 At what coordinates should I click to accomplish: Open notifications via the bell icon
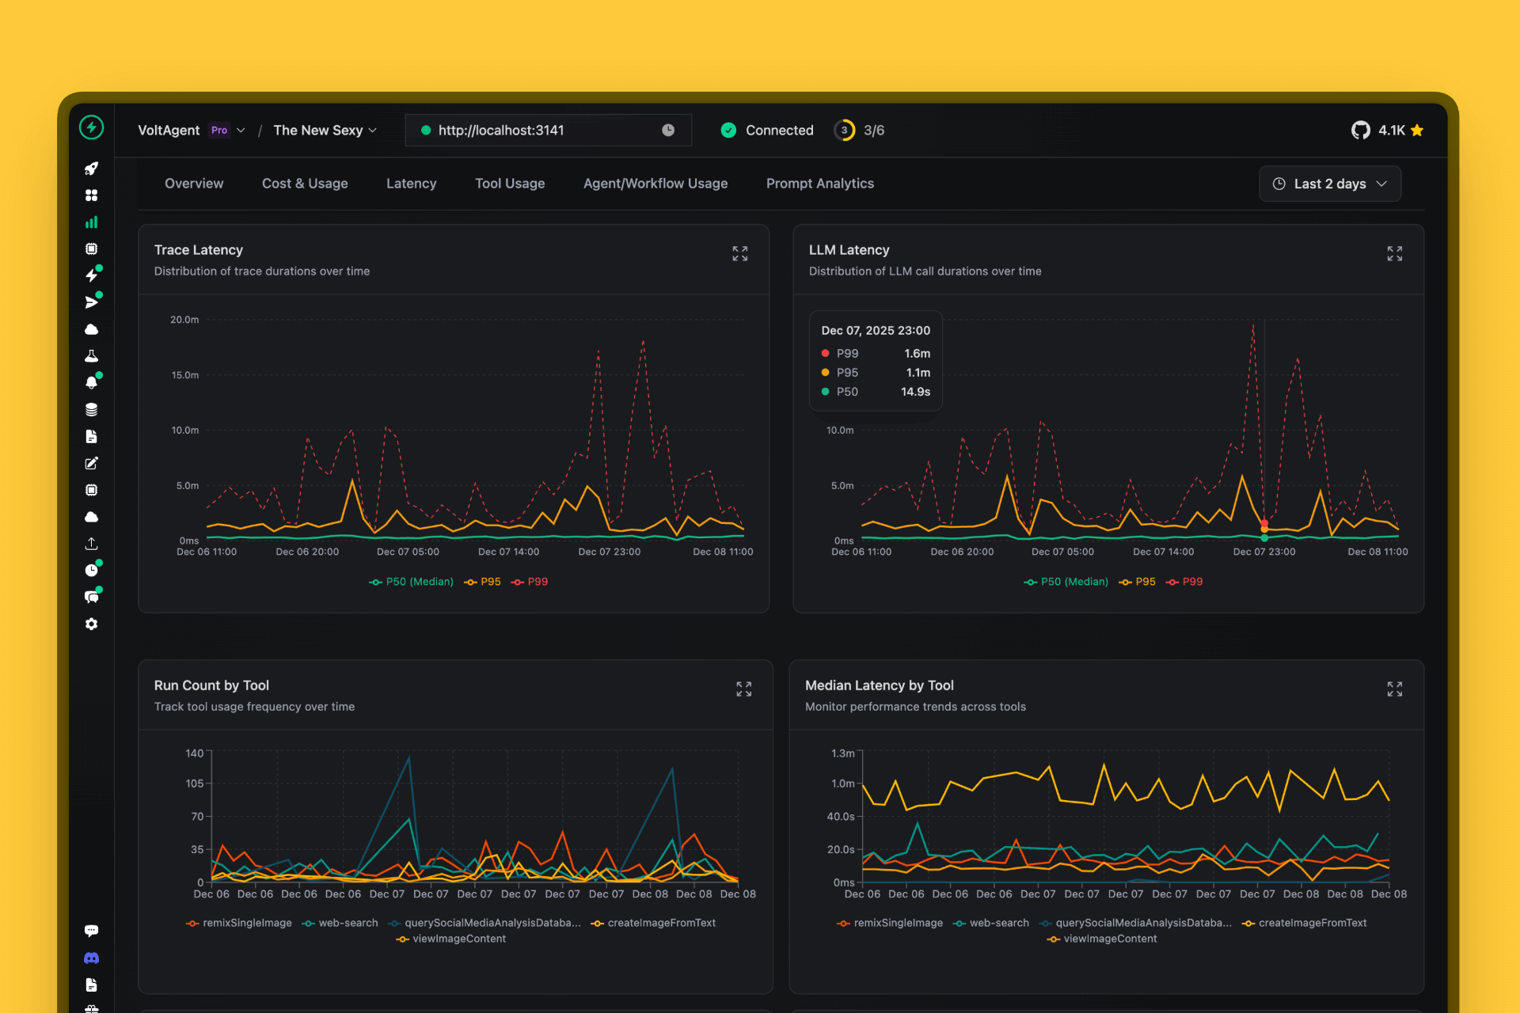point(92,382)
